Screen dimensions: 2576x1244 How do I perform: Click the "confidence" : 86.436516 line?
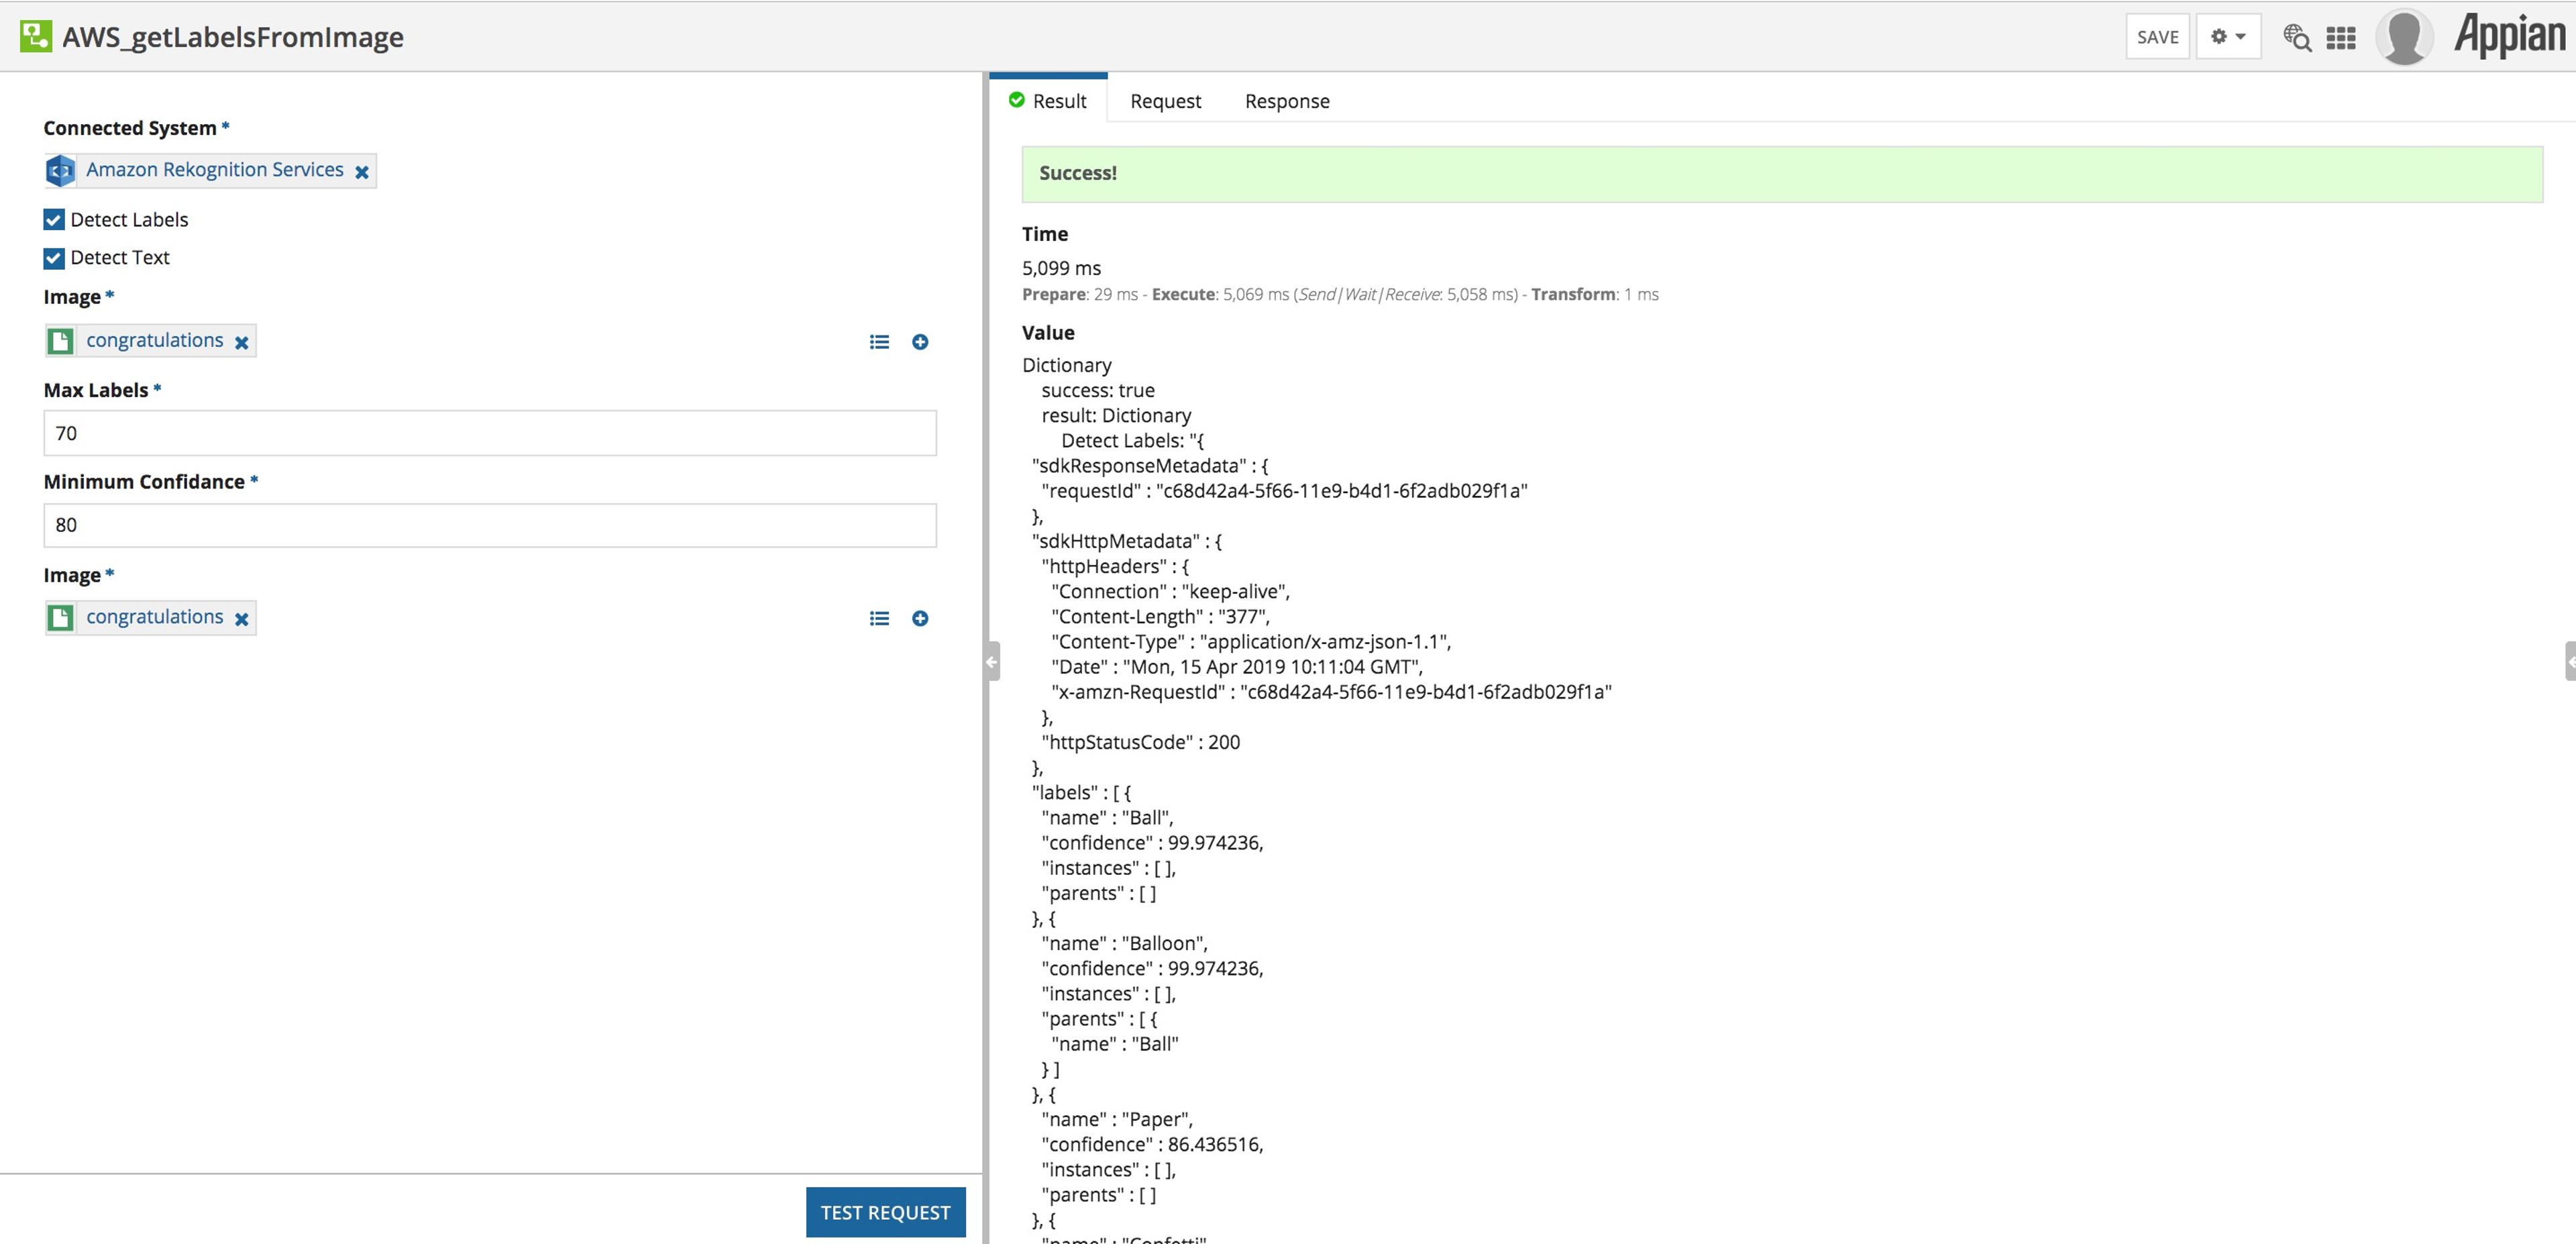pos(1152,1144)
